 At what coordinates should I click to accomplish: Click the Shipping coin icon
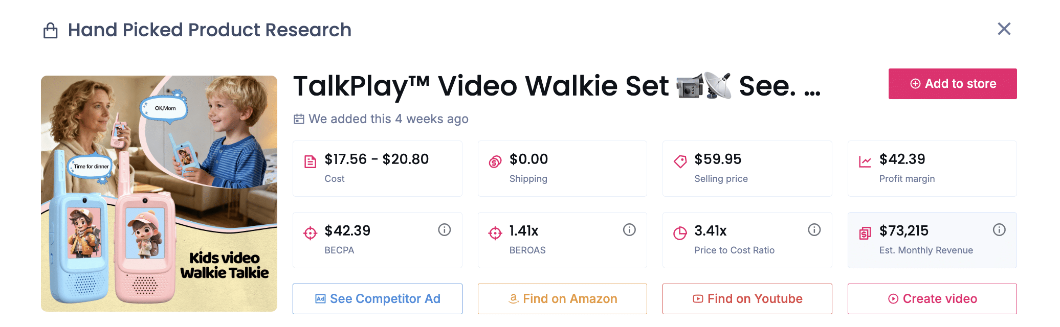pyautogui.click(x=495, y=162)
